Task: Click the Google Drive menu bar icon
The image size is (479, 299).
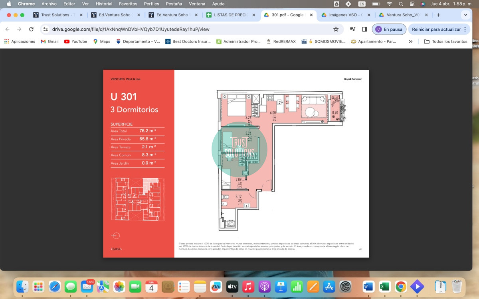Action: 336,4
